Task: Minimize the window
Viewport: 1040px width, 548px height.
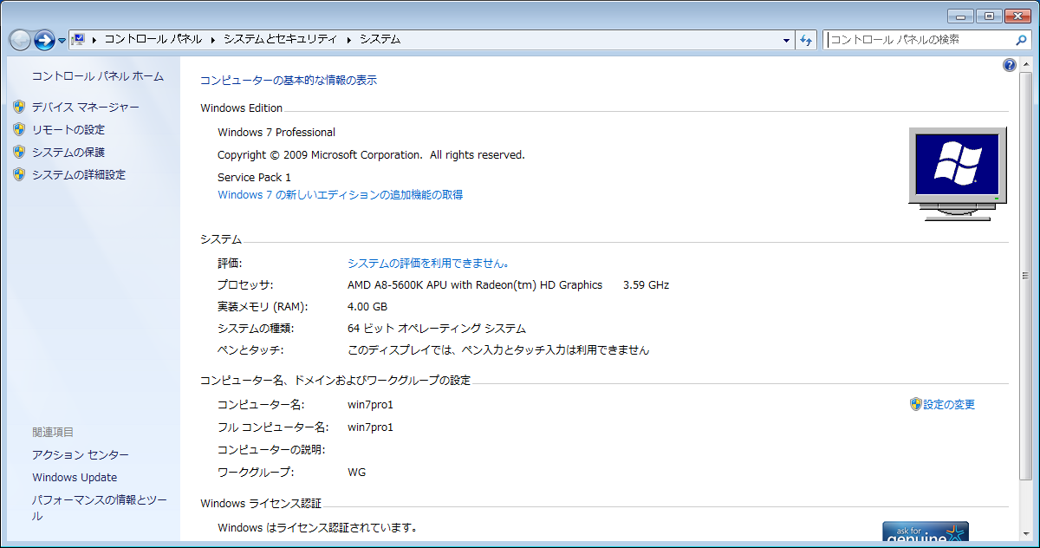Action: pos(961,16)
